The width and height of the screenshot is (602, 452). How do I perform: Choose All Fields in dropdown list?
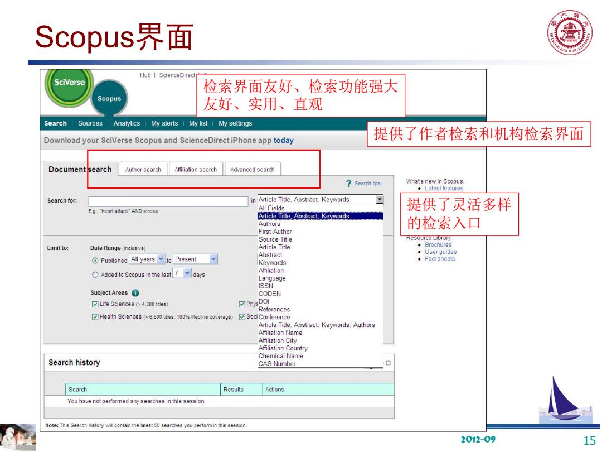(271, 208)
